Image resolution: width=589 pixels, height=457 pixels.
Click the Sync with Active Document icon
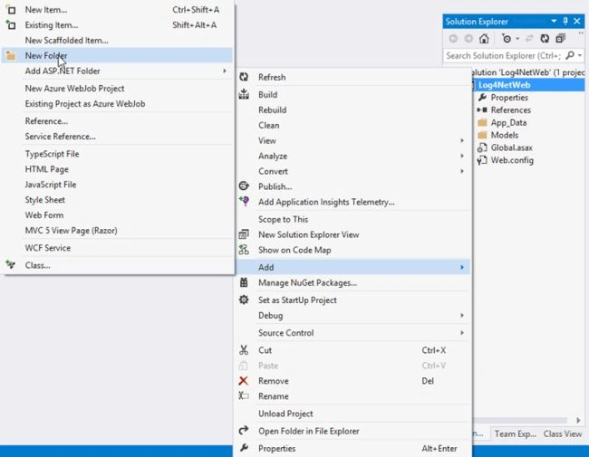pos(529,38)
